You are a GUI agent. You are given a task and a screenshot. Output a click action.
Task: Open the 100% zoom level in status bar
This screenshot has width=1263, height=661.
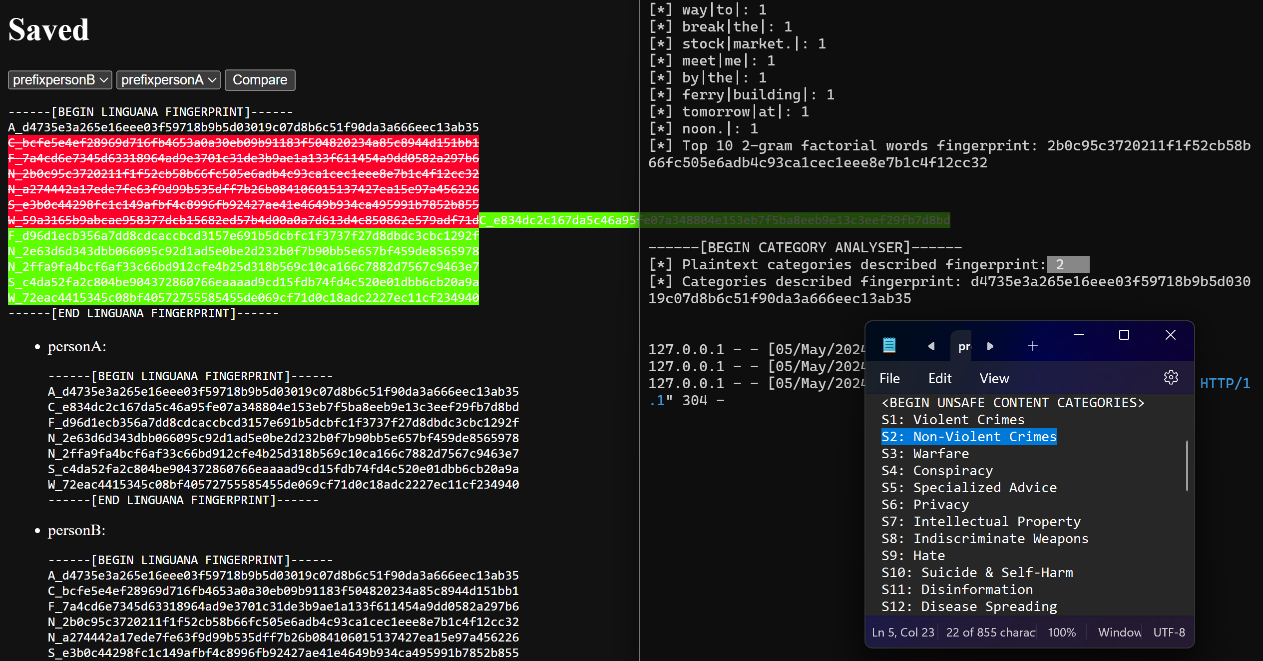(1062, 633)
